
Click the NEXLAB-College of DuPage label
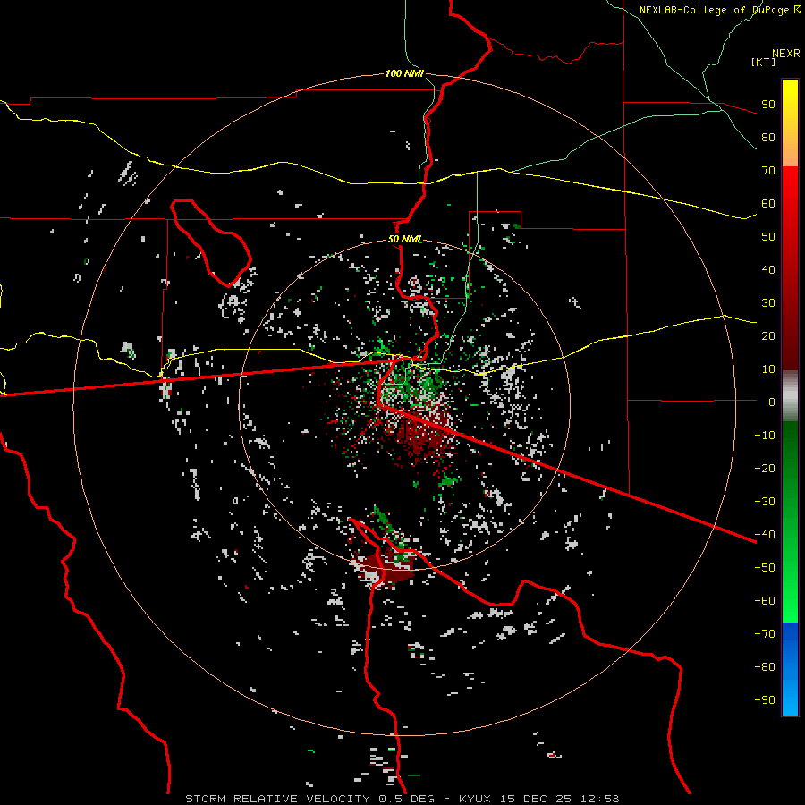(x=719, y=10)
